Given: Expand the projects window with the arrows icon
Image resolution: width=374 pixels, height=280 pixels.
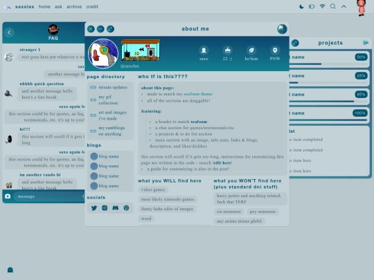Looking at the screenshot, I should tap(295, 43).
